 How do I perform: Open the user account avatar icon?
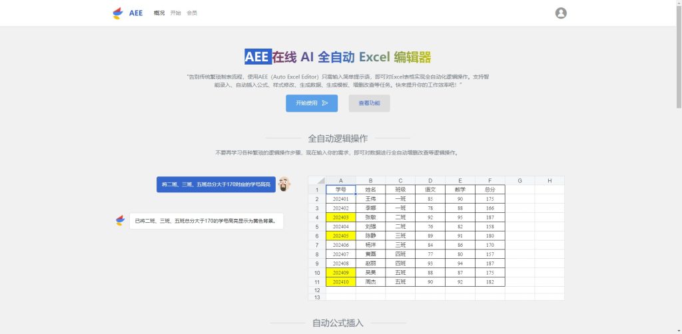click(561, 13)
